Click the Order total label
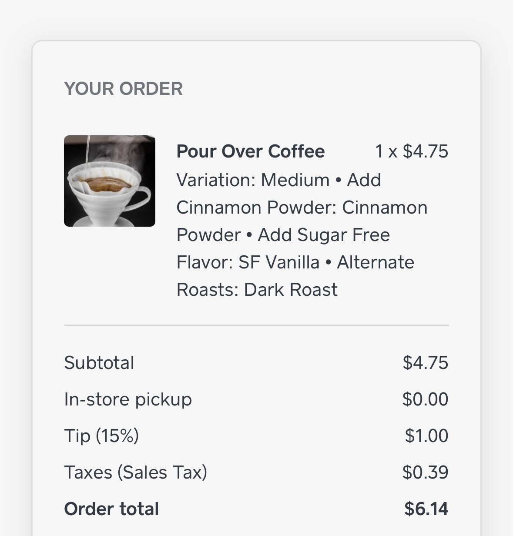 pos(111,509)
